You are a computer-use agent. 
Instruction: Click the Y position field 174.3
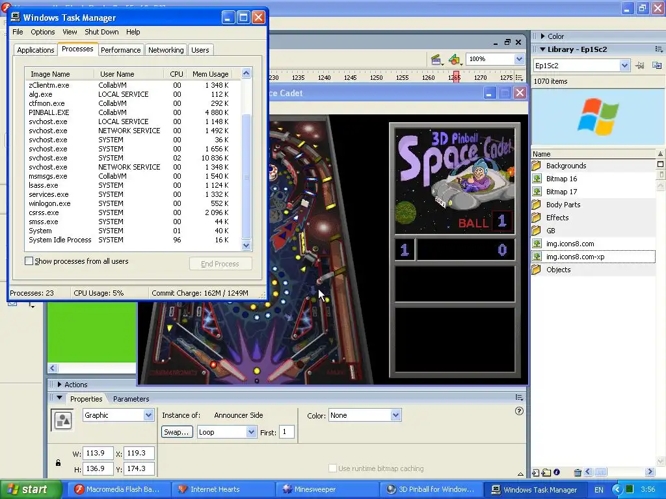click(139, 469)
